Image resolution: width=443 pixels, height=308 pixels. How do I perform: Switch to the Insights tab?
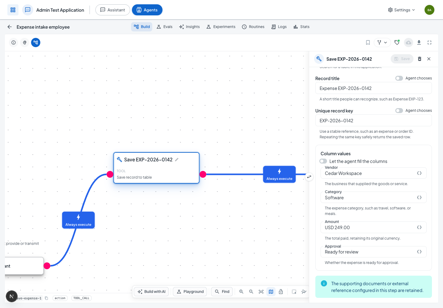pos(190,27)
